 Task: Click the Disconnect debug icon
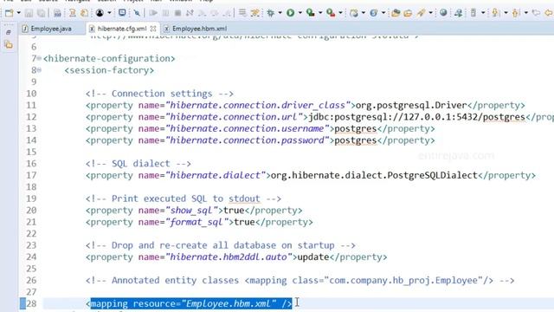point(190,13)
